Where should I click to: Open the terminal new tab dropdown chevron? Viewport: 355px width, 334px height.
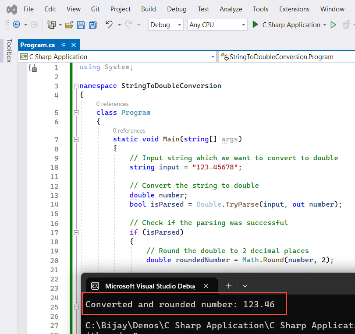pyautogui.click(x=245, y=286)
